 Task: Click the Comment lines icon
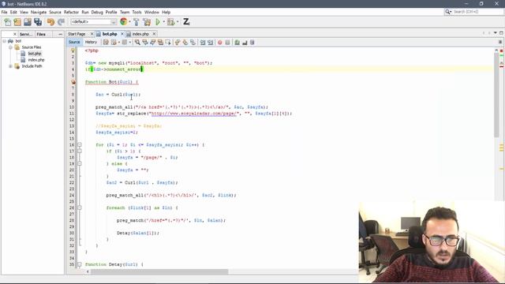click(238, 42)
